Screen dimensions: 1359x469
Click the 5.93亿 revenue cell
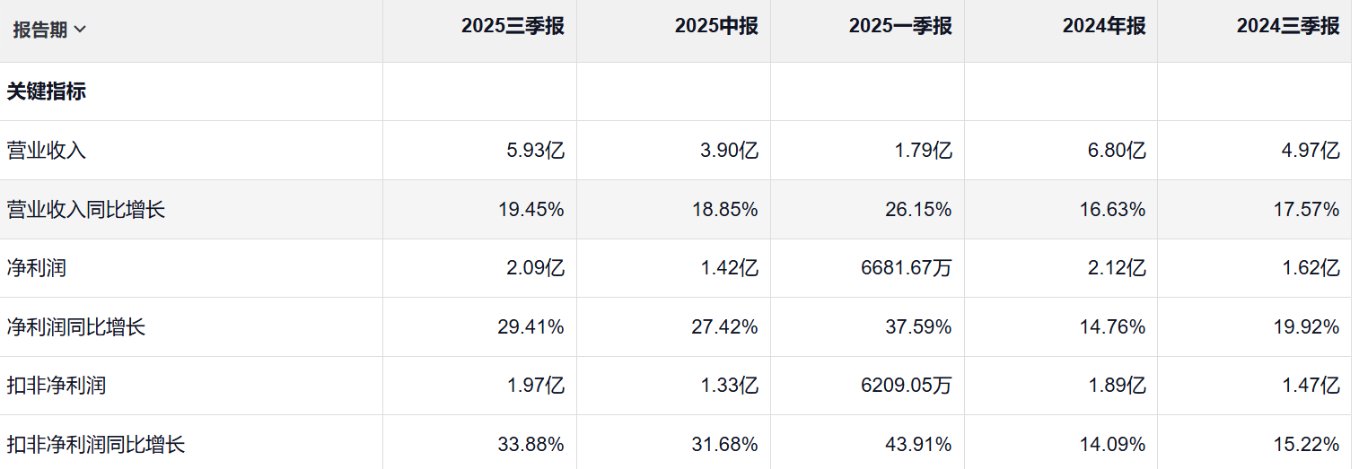pyautogui.click(x=536, y=151)
